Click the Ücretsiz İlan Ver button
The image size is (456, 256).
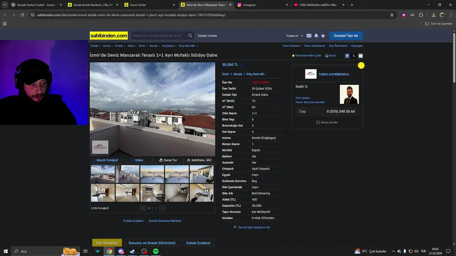point(346,36)
